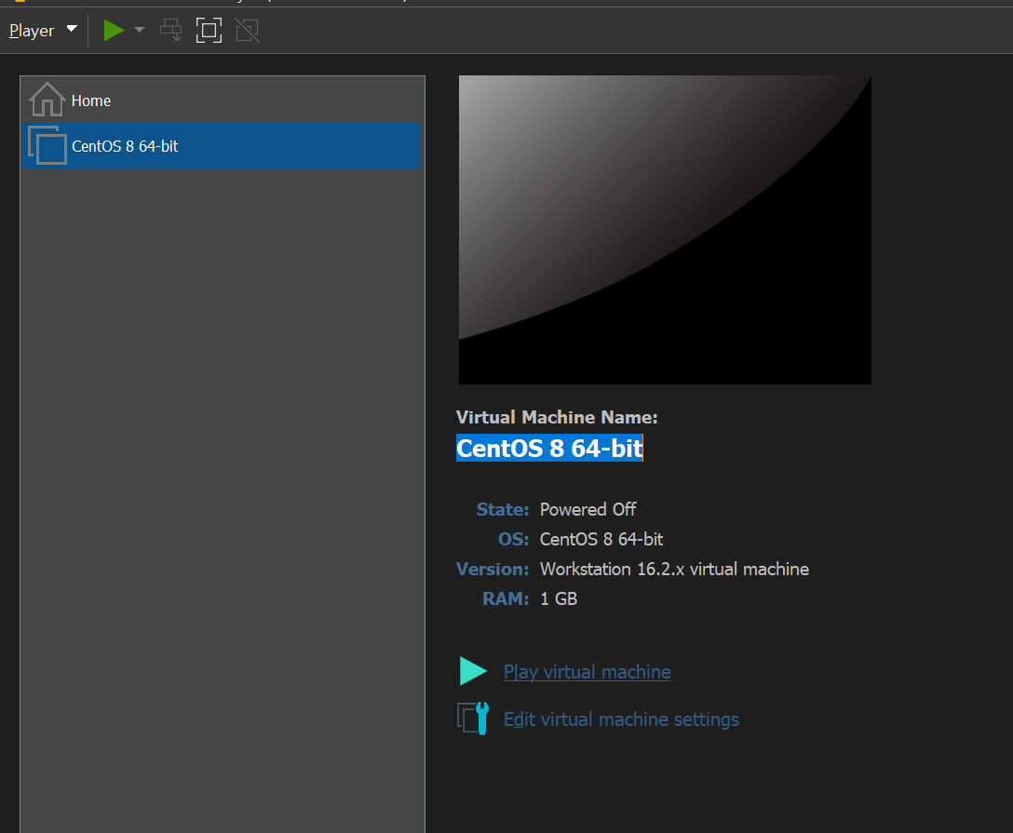Click the Send Ctrl+Alt+Del toolbar icon
1013x833 pixels.
coord(171,31)
